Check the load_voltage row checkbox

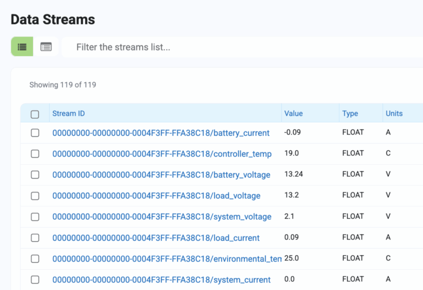click(35, 195)
